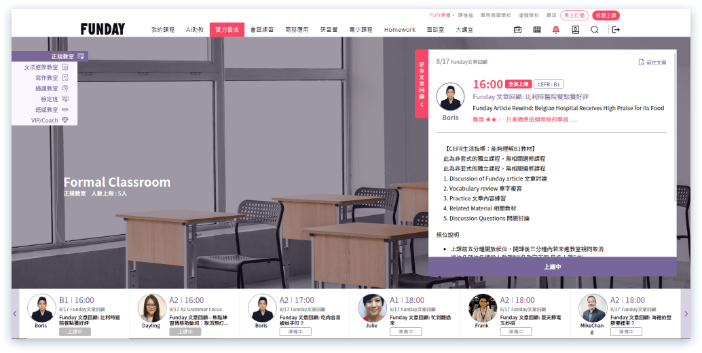Open the Homework menu item
Viewport: 702px width, 353px height.
click(399, 30)
